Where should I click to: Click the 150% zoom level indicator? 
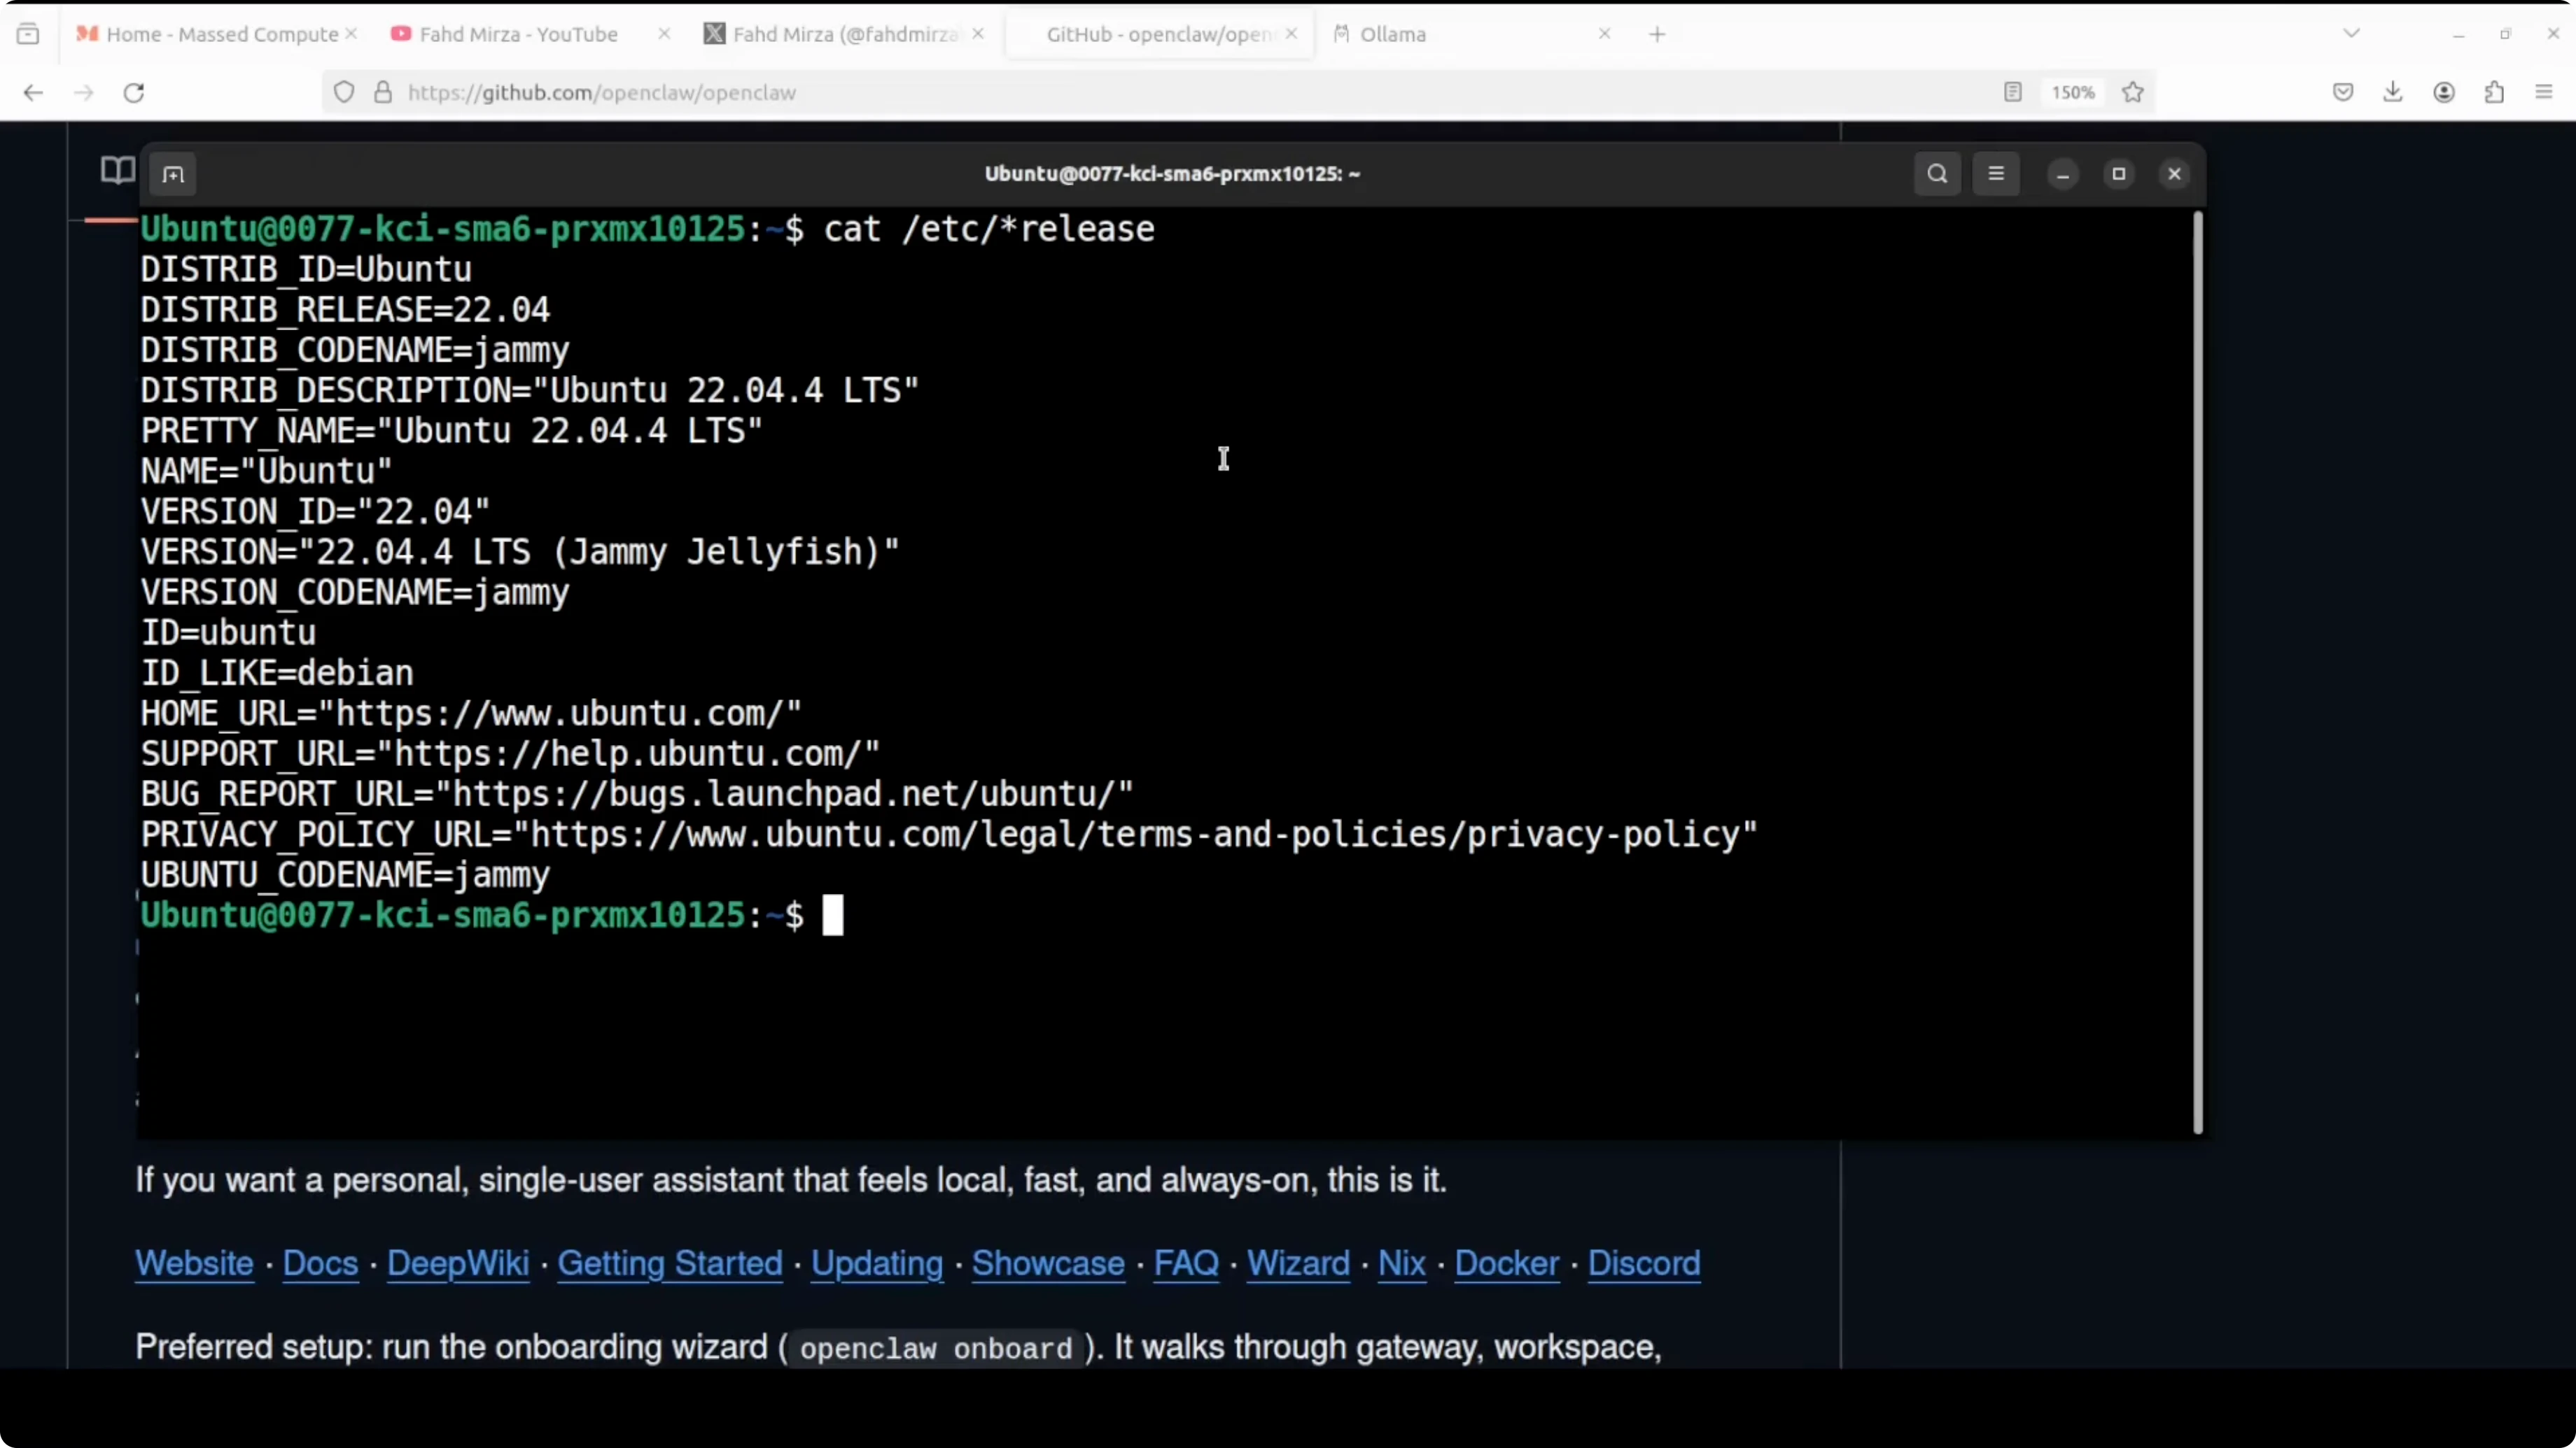2073,92
